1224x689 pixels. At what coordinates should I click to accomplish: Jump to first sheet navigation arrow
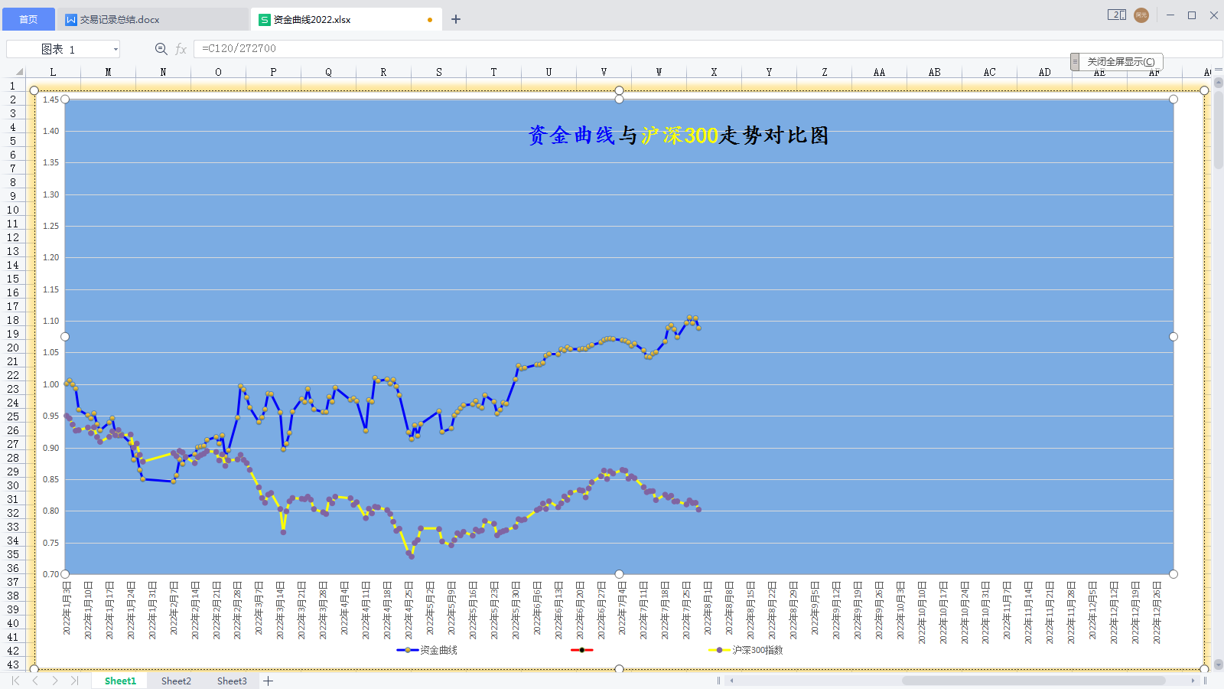pyautogui.click(x=15, y=681)
